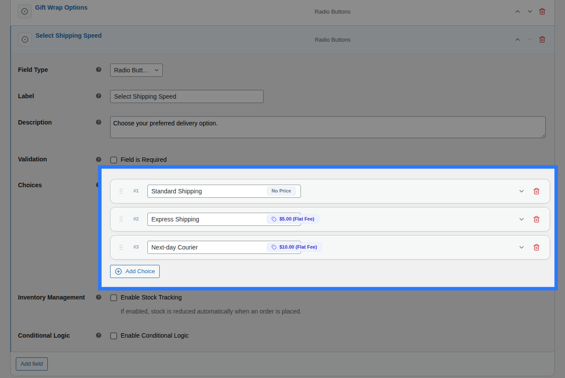Click the #3 choice number label
The width and height of the screenshot is (565, 378).
(136, 247)
